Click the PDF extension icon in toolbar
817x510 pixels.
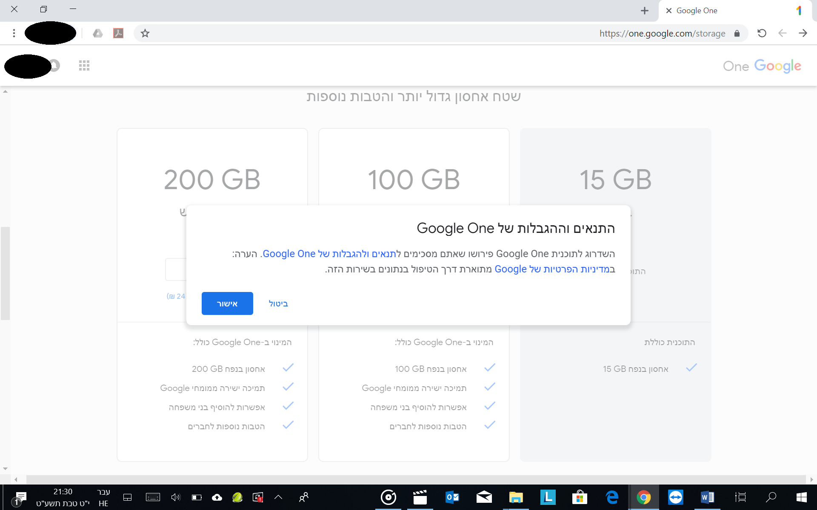click(118, 33)
